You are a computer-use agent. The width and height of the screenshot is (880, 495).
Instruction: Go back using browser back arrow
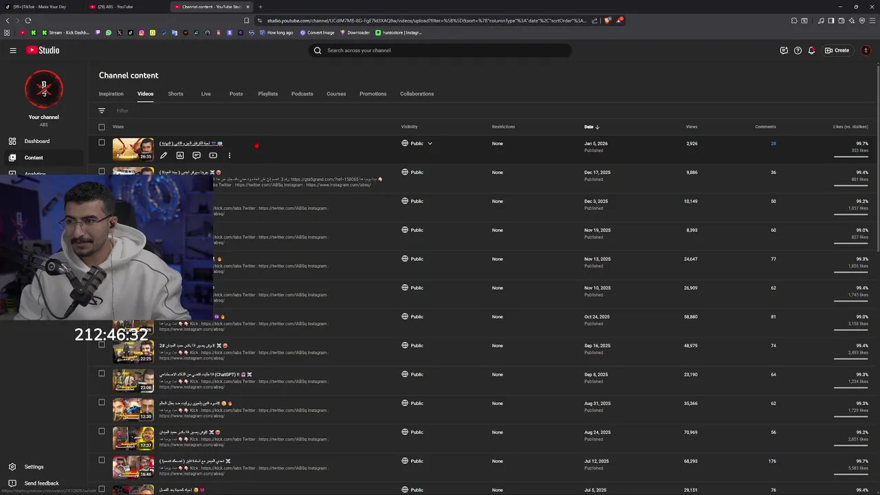(x=8, y=21)
